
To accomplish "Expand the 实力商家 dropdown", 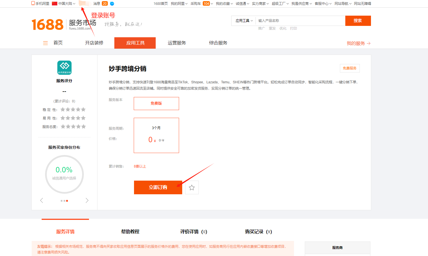I will click(260, 3).
